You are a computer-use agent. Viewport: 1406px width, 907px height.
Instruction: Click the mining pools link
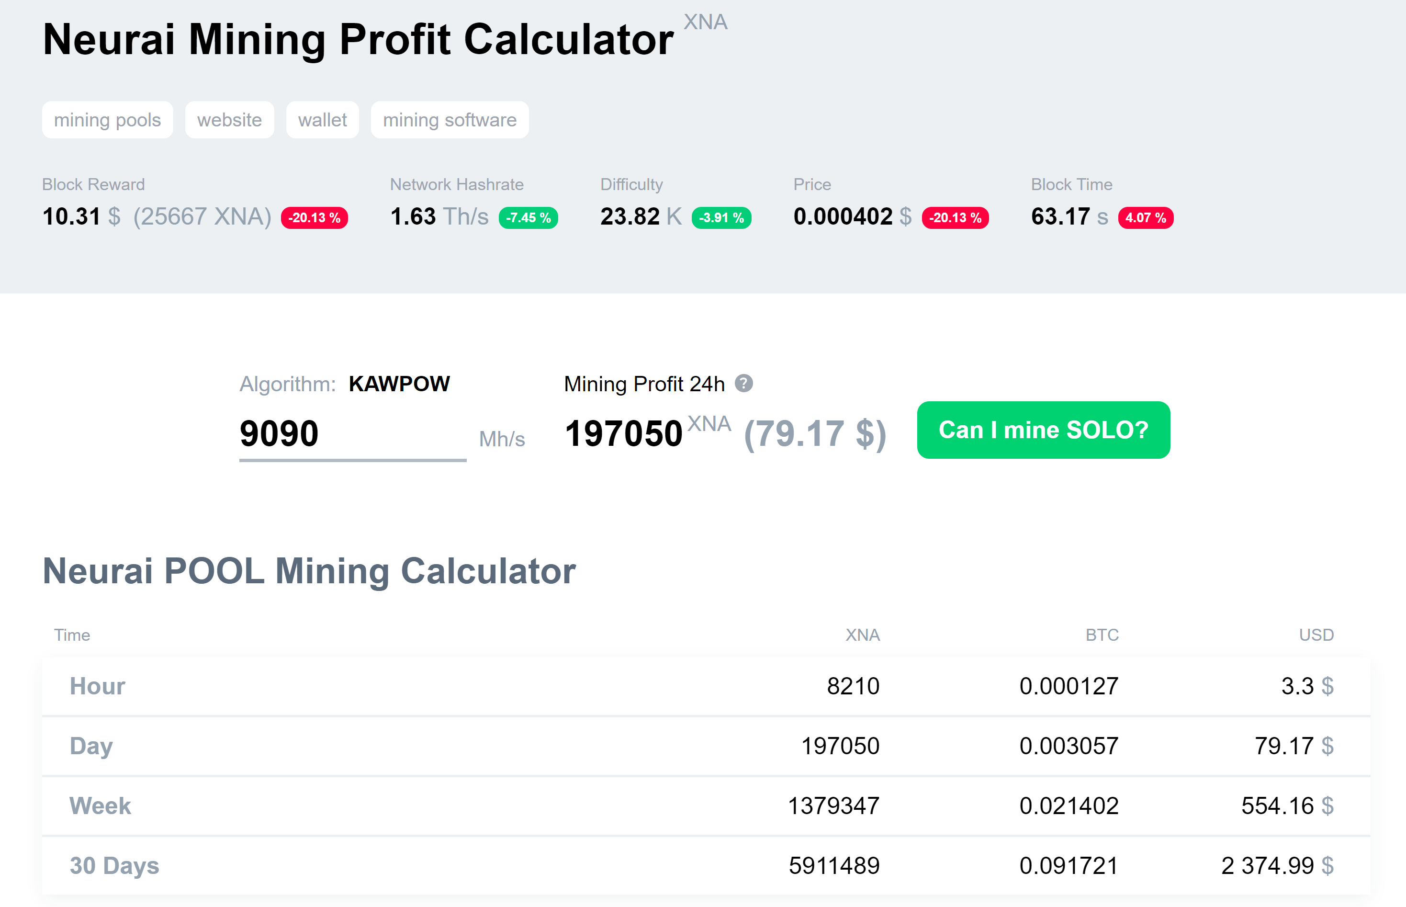108,120
